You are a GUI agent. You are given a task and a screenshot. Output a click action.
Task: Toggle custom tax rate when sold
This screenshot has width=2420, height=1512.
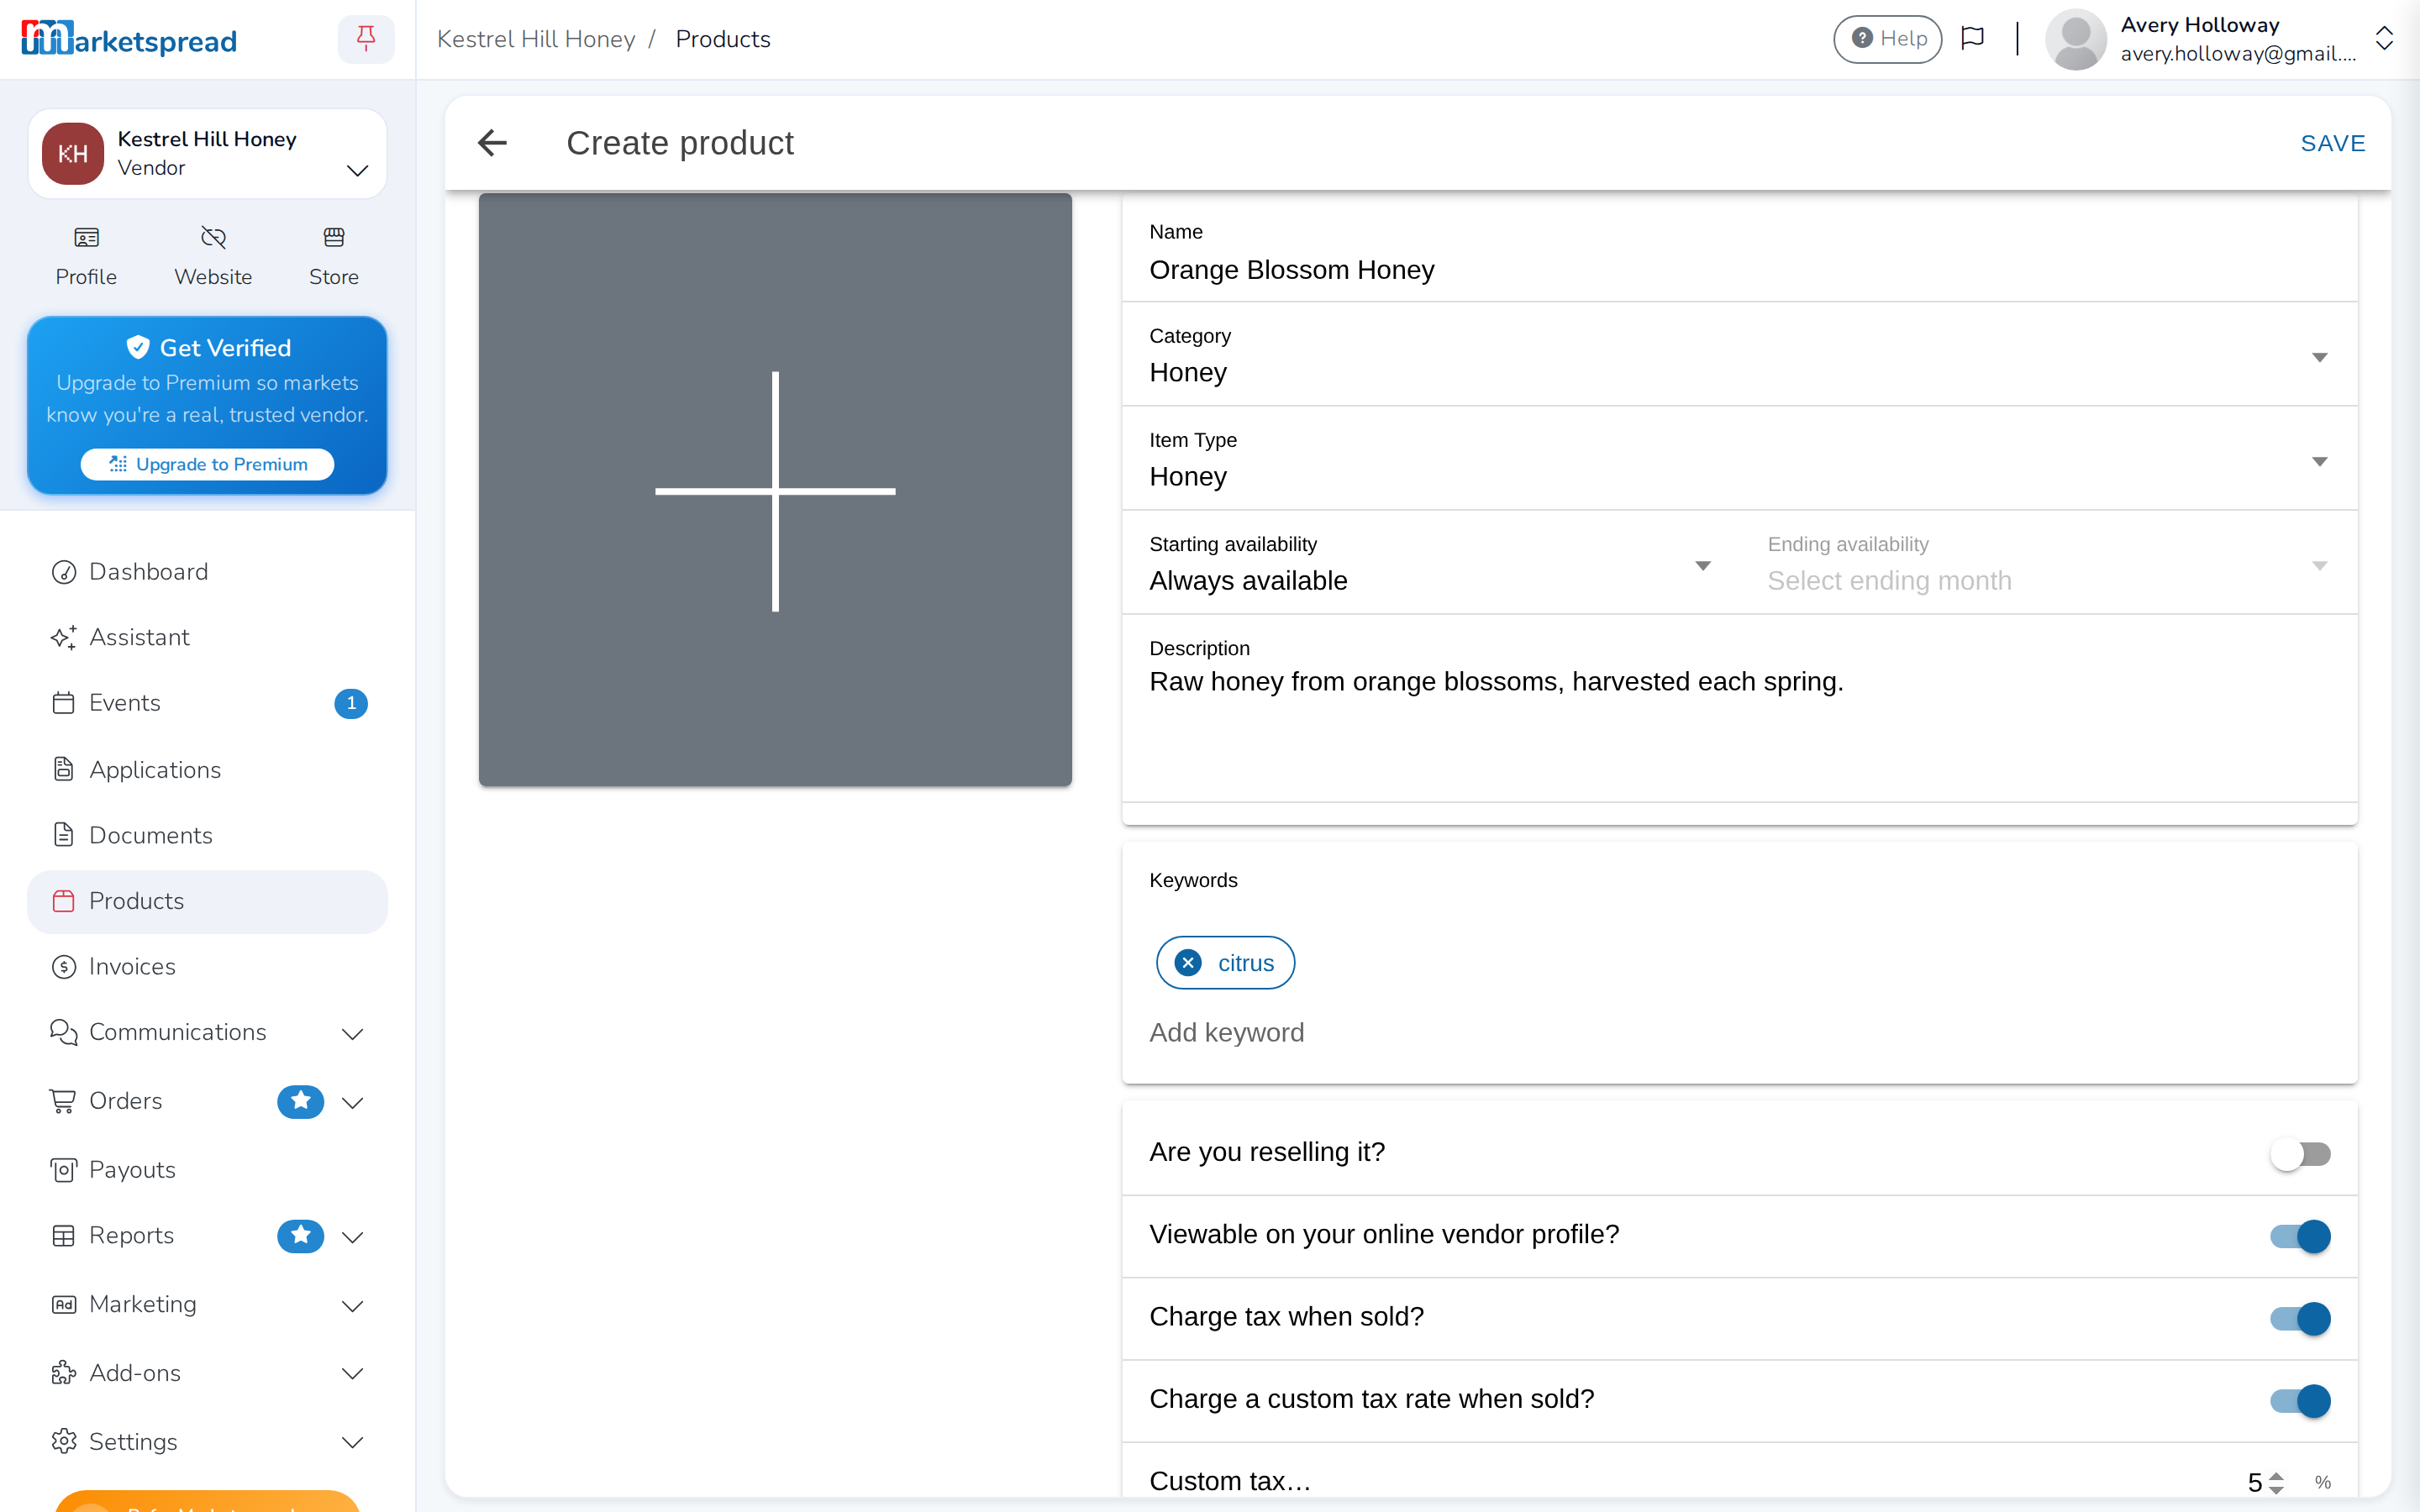pos(2299,1400)
